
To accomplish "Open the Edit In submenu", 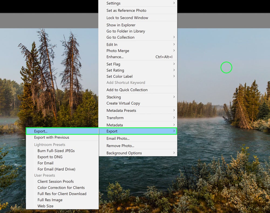I will click(138, 44).
